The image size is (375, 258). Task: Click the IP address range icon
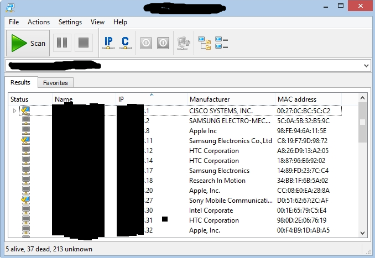click(108, 43)
